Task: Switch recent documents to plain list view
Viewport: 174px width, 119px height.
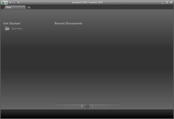Action: click(82, 106)
